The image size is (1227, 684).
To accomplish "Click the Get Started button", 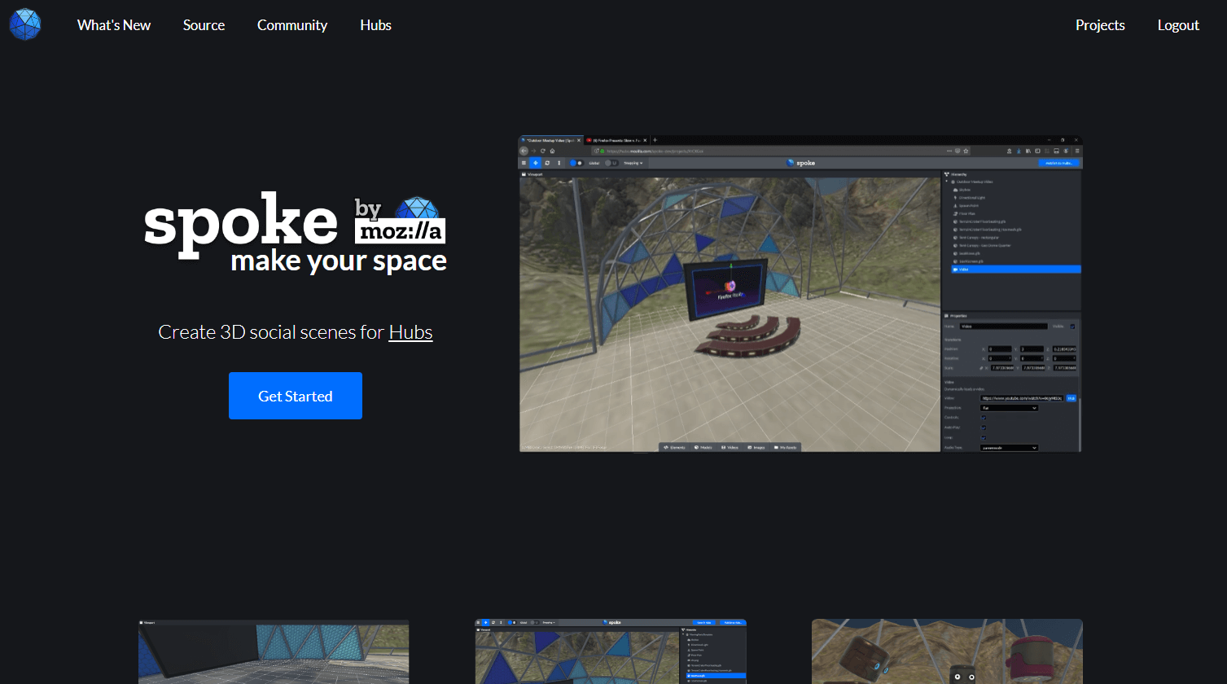I will [296, 396].
